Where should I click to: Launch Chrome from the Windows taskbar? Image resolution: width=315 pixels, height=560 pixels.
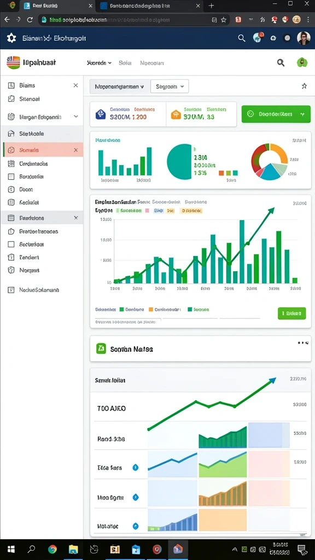pyautogui.click(x=52, y=549)
